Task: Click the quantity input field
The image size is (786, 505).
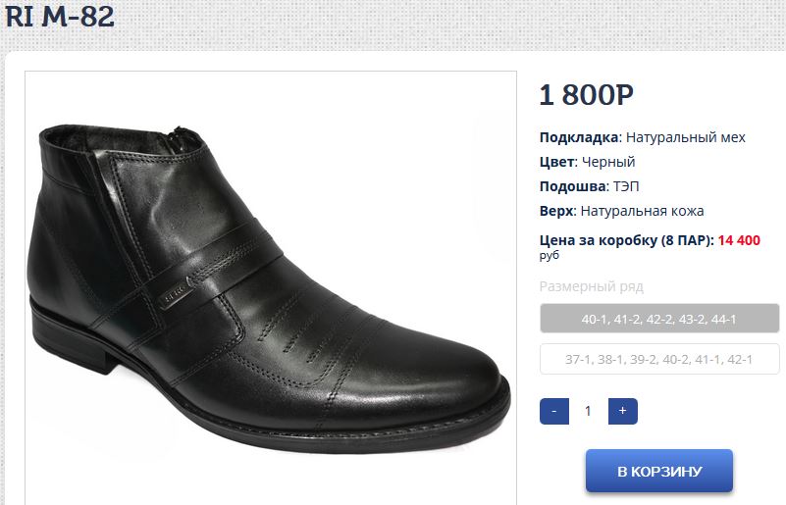Action: click(589, 411)
